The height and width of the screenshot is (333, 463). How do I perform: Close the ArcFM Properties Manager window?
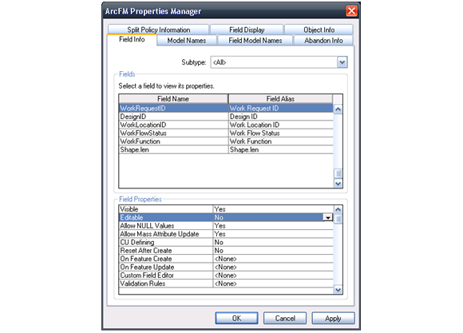[x=351, y=11]
